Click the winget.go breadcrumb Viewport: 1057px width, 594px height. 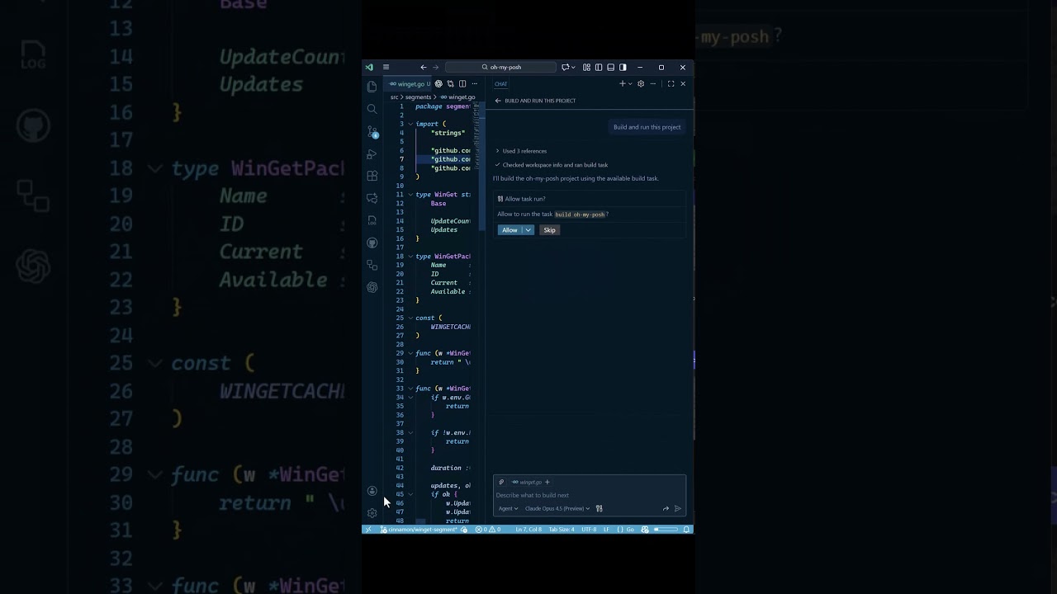pos(457,97)
